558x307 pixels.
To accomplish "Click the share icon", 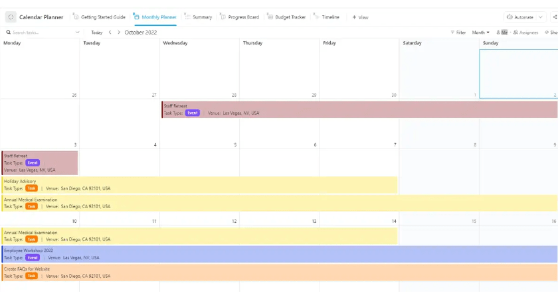I will [555, 17].
